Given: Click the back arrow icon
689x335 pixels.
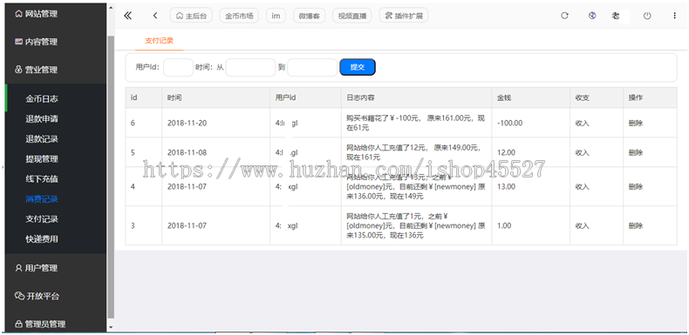Looking at the screenshot, I should tap(155, 16).
